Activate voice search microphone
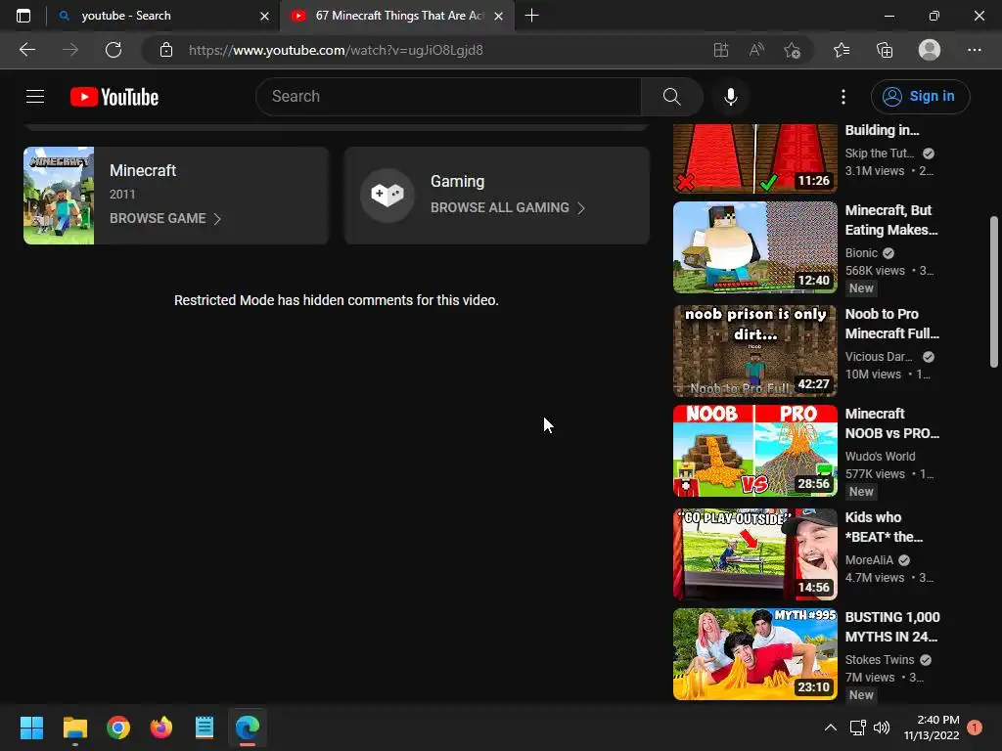This screenshot has height=751, width=1002. pos(730,97)
